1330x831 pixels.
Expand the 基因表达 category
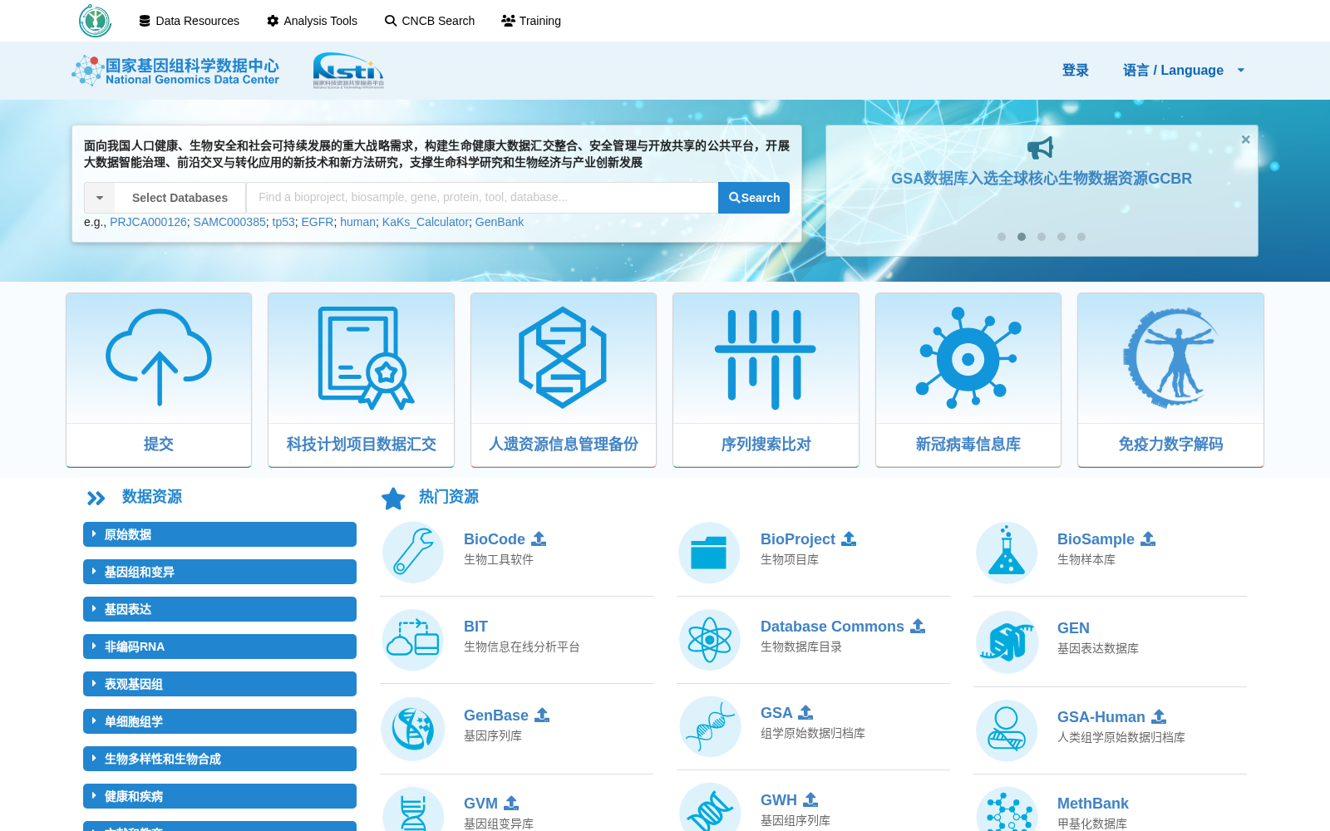(219, 609)
